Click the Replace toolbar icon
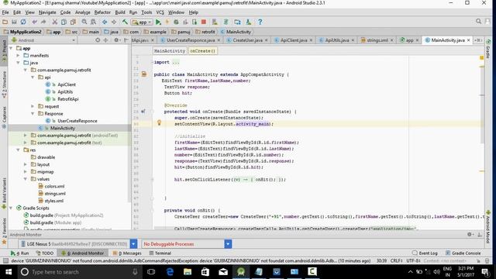 (93, 22)
